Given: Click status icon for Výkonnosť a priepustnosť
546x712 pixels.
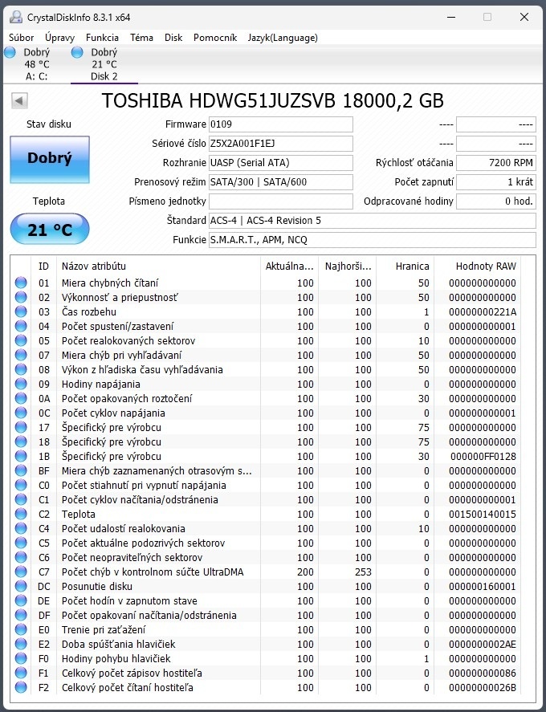Looking at the screenshot, I should [21, 298].
